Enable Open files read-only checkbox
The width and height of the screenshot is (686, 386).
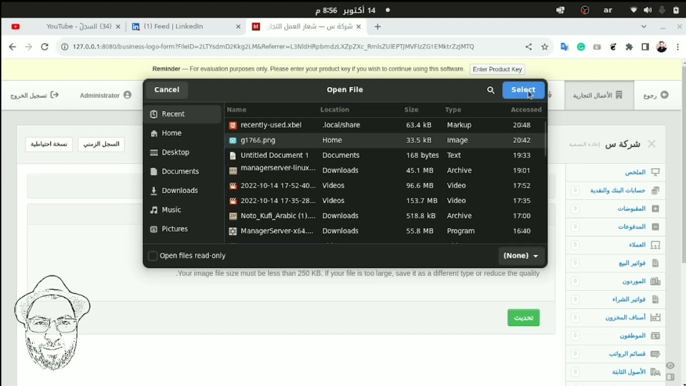pos(153,256)
